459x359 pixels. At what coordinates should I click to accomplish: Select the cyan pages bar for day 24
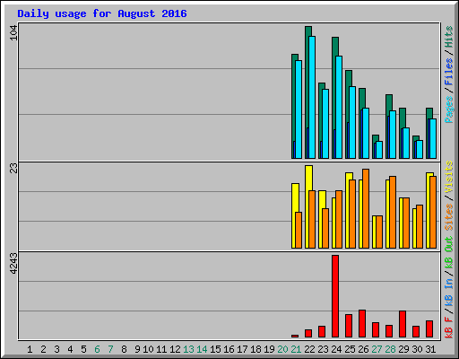[339, 107]
